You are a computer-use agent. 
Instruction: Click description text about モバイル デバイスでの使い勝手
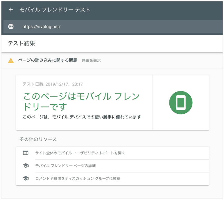[82, 117]
